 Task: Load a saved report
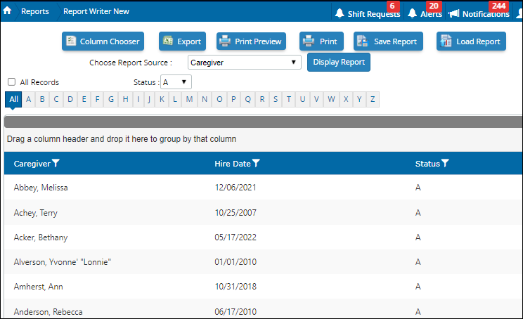(471, 41)
